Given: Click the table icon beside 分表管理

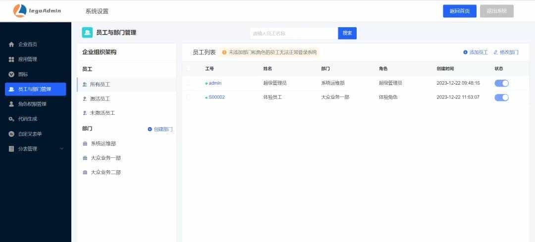Looking at the screenshot, I should [11, 149].
